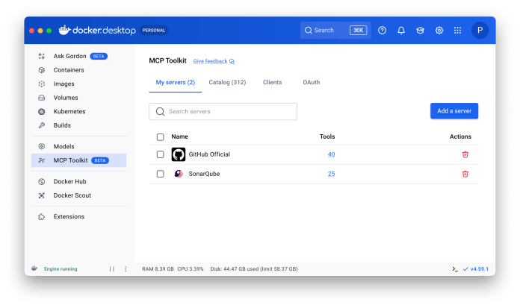The height and width of the screenshot is (308, 520).
Task: Check the GitHub Official row checkbox
Action: 160,154
